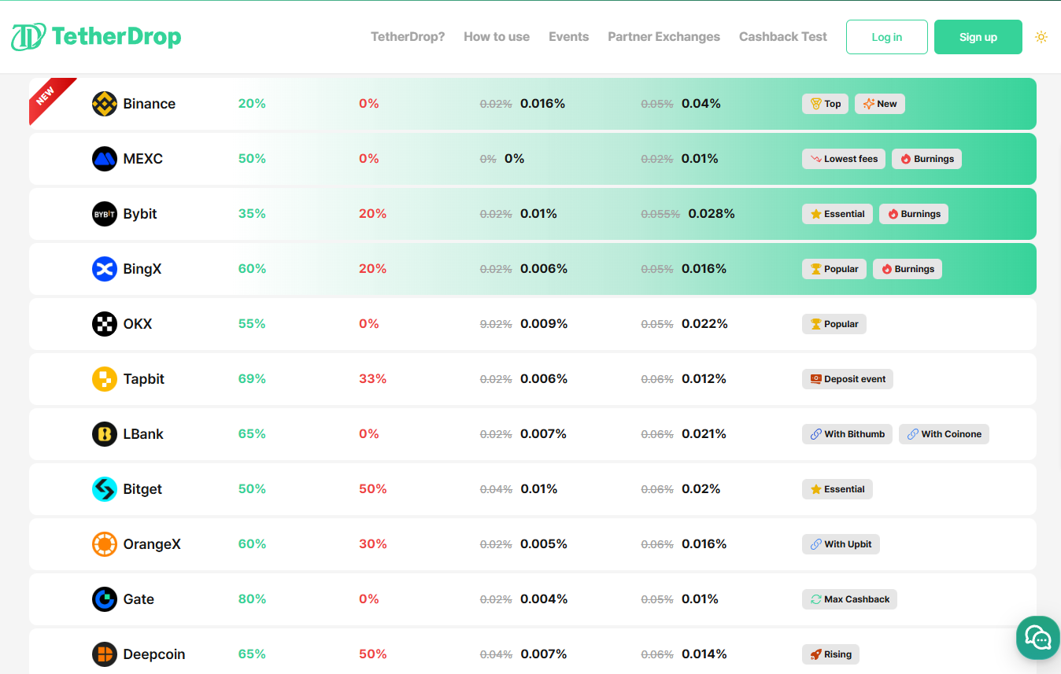This screenshot has height=674, width=1061.
Task: Click the Burnings tag in MEXC row
Action: pyautogui.click(x=926, y=159)
